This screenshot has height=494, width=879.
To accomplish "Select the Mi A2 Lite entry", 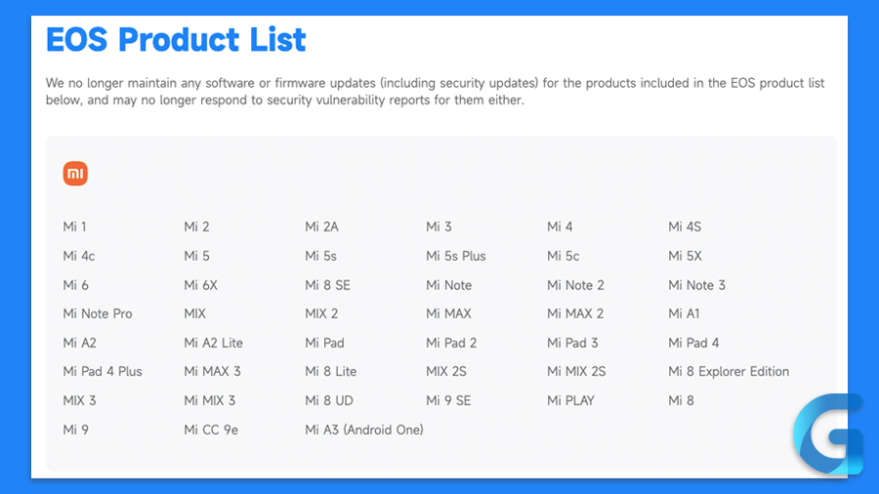I will click(x=213, y=343).
